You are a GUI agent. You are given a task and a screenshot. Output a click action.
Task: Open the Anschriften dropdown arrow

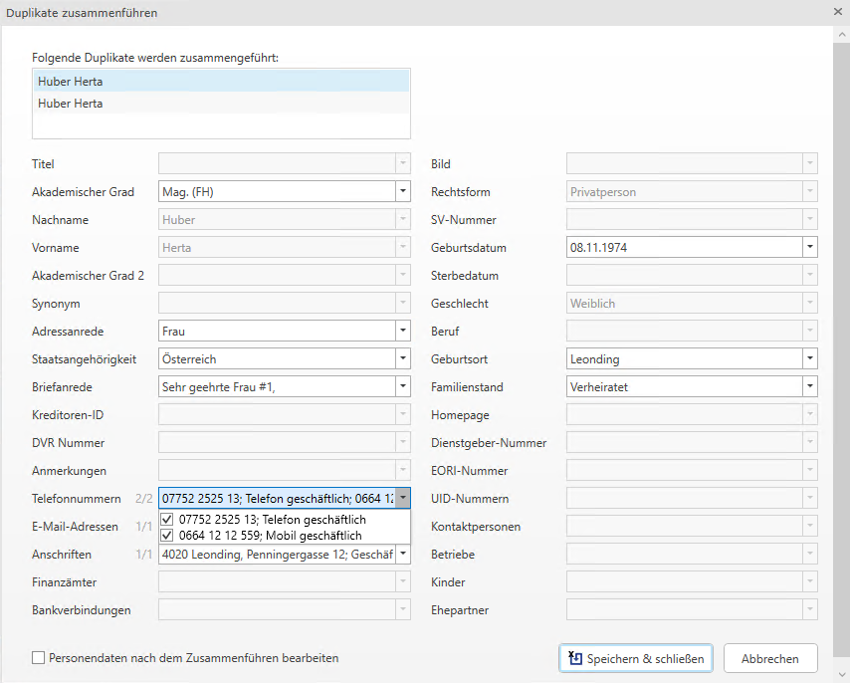[402, 555]
